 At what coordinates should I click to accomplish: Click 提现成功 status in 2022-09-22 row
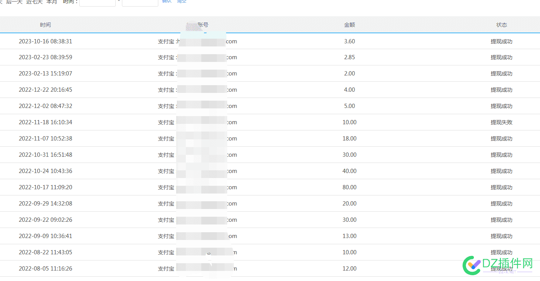click(502, 220)
